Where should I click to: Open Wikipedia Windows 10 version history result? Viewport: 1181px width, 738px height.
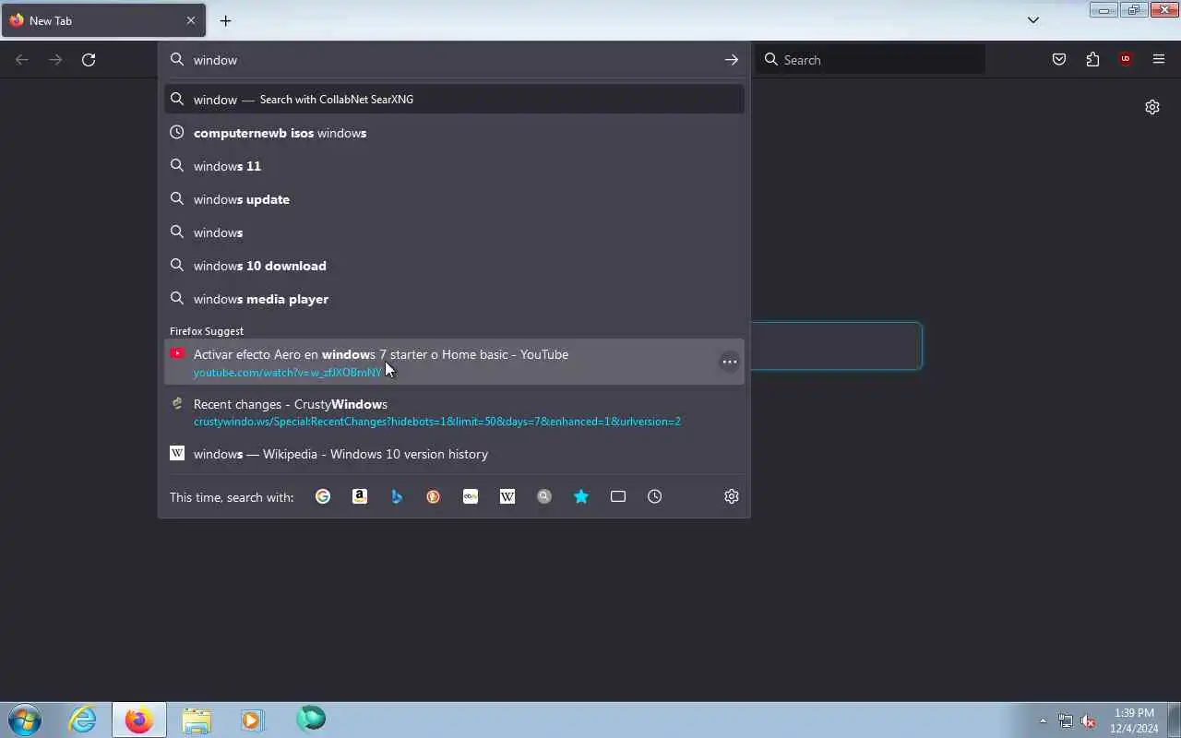(x=454, y=454)
